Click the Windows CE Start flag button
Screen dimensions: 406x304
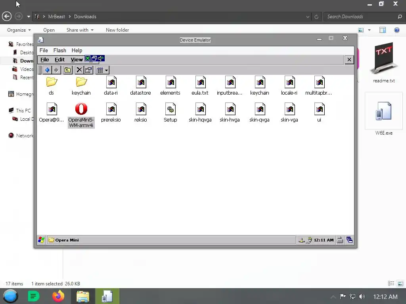(41, 240)
